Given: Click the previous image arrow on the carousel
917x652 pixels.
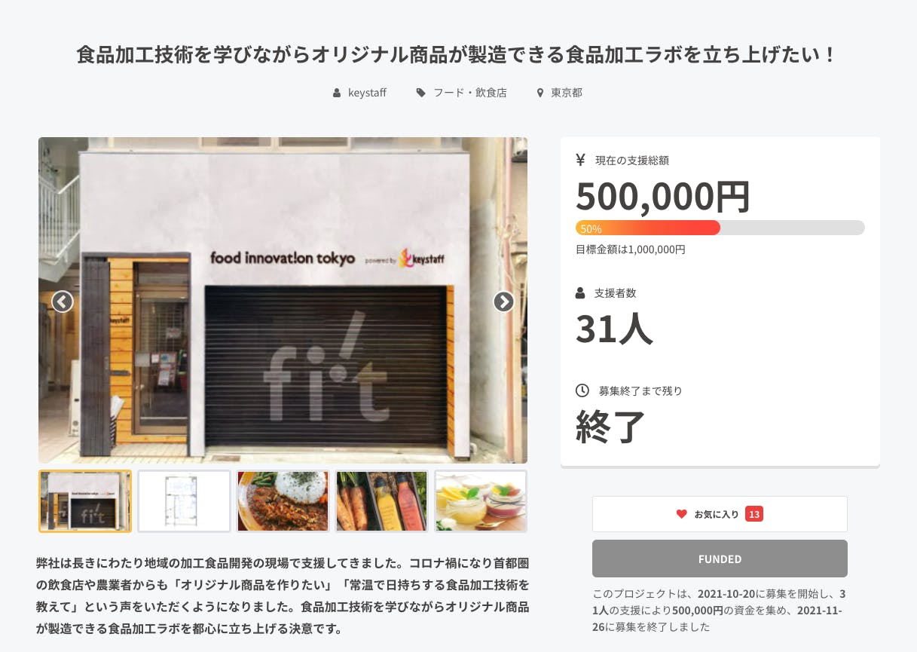Looking at the screenshot, I should click(63, 302).
